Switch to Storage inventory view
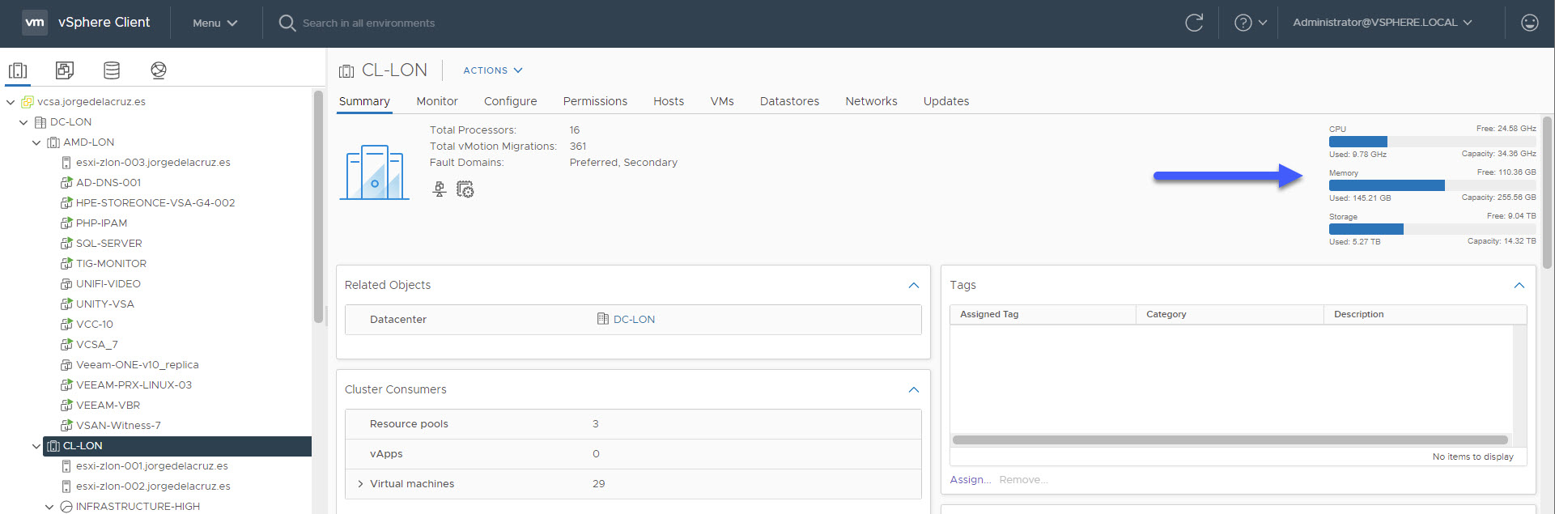The height and width of the screenshot is (514, 1555). click(112, 70)
